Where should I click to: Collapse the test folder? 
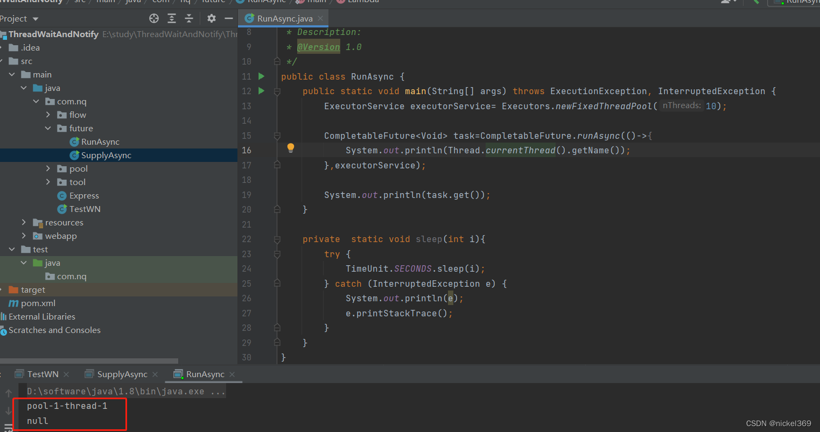12,249
